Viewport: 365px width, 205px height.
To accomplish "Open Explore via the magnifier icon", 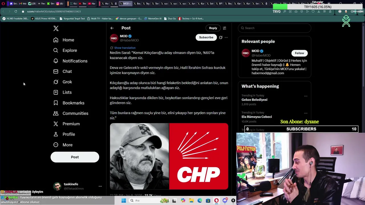I will 56,50.
